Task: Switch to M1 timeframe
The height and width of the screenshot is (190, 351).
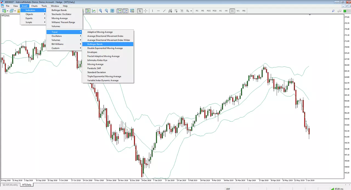Action: click(197, 11)
